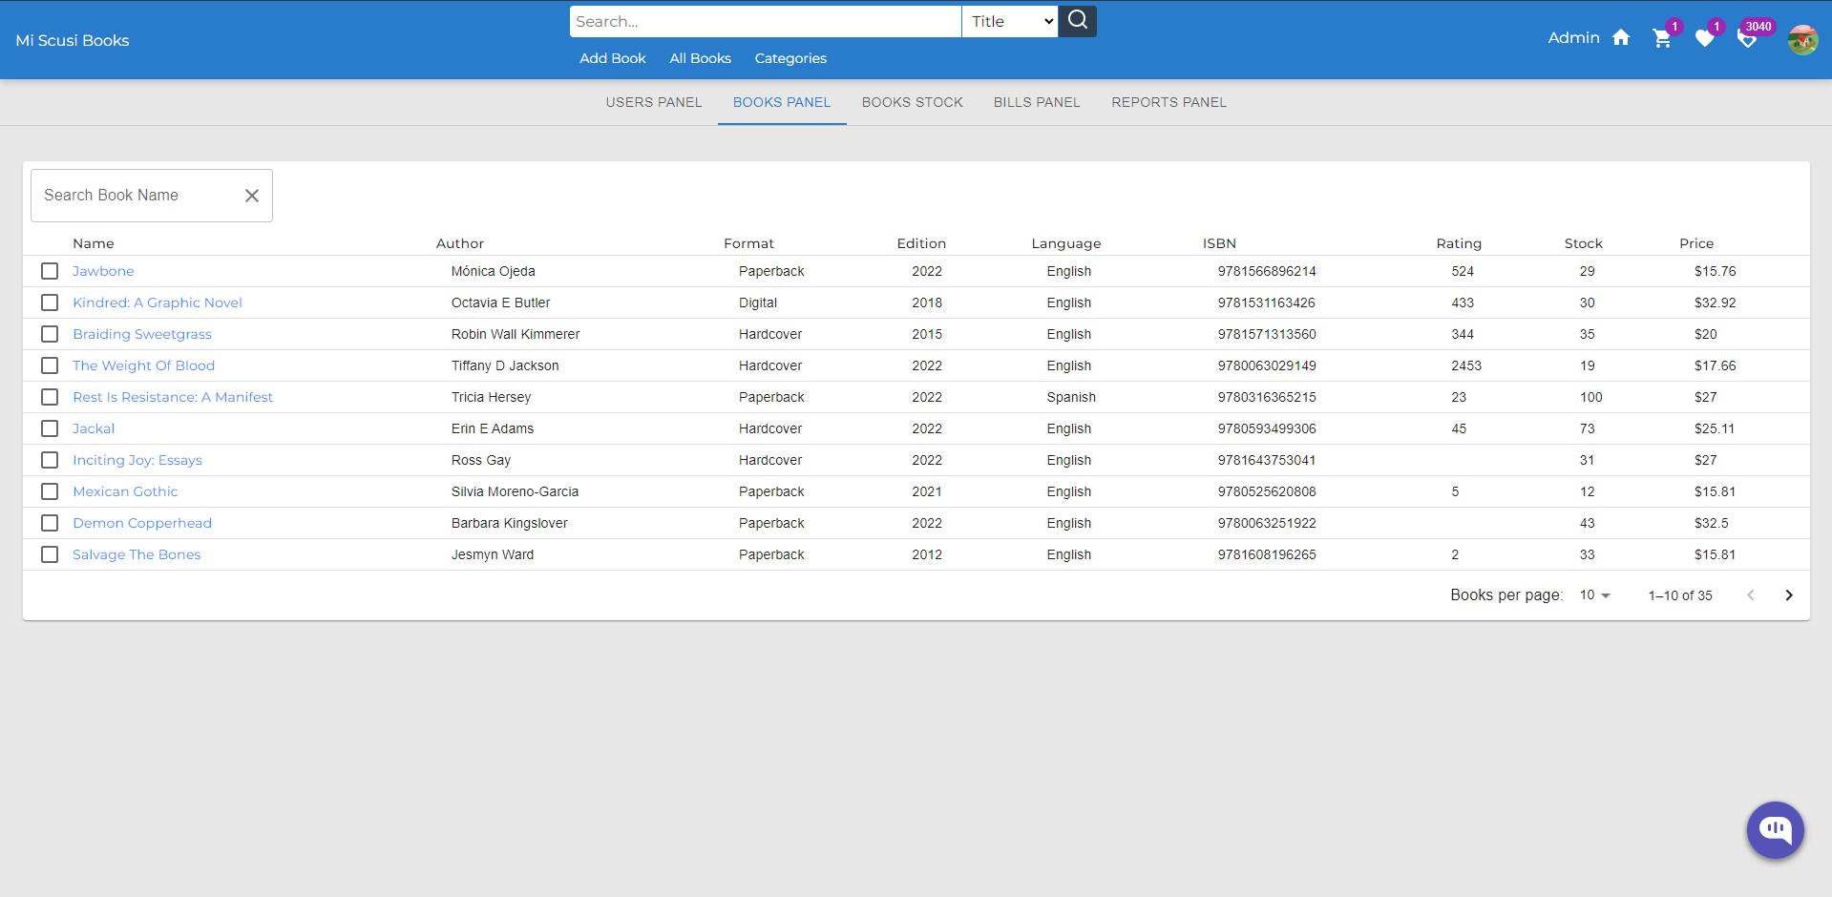
Task: Click the rating value 2453
Action: [x=1466, y=365]
